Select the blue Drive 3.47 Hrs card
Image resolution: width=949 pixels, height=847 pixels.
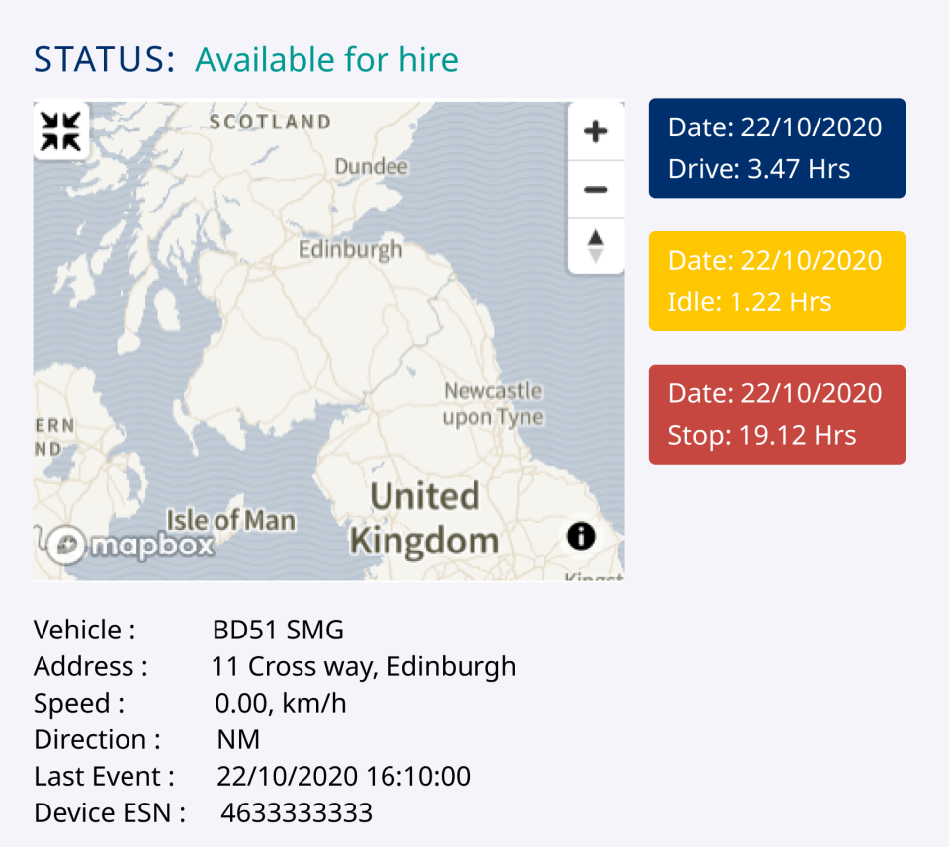(x=777, y=148)
